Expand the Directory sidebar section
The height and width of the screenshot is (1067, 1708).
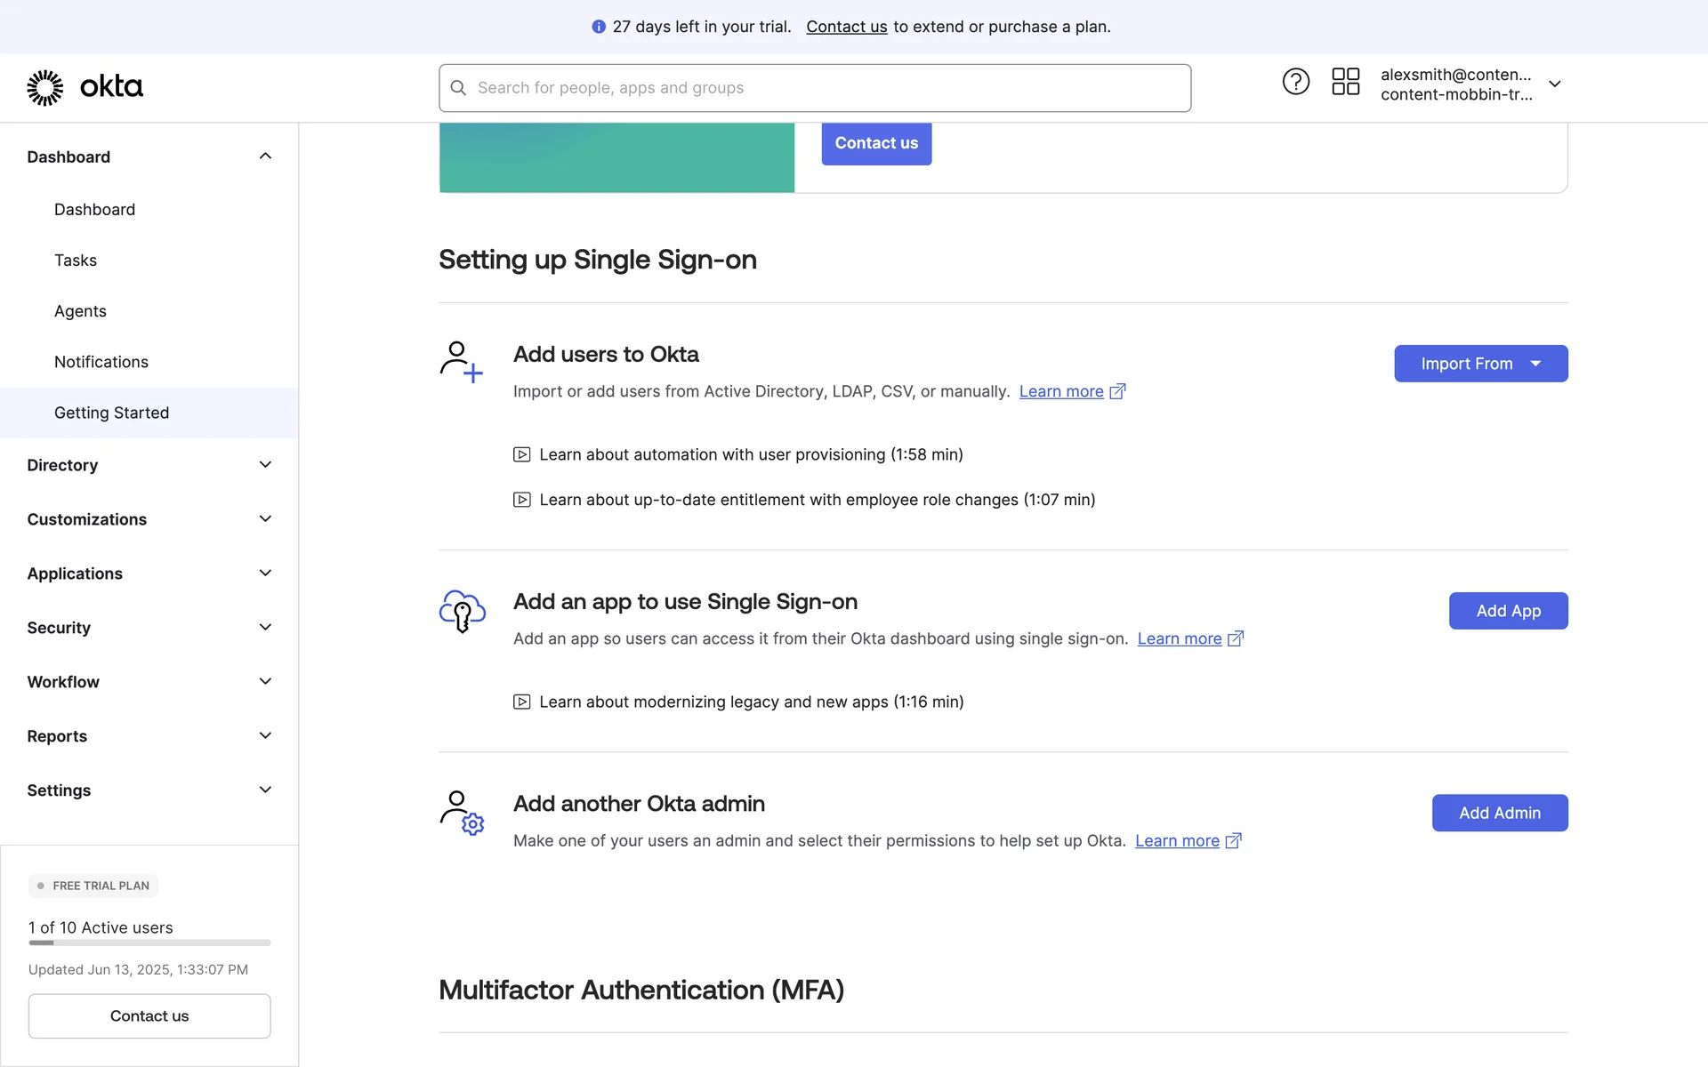[x=149, y=465]
